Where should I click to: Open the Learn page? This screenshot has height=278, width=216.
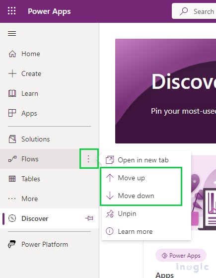pos(50,93)
